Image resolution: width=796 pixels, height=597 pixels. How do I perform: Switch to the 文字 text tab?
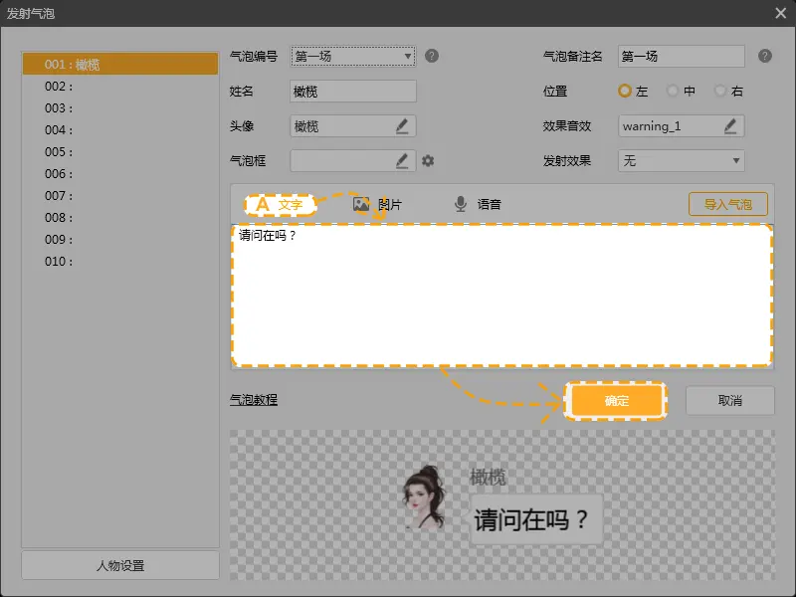pos(280,204)
